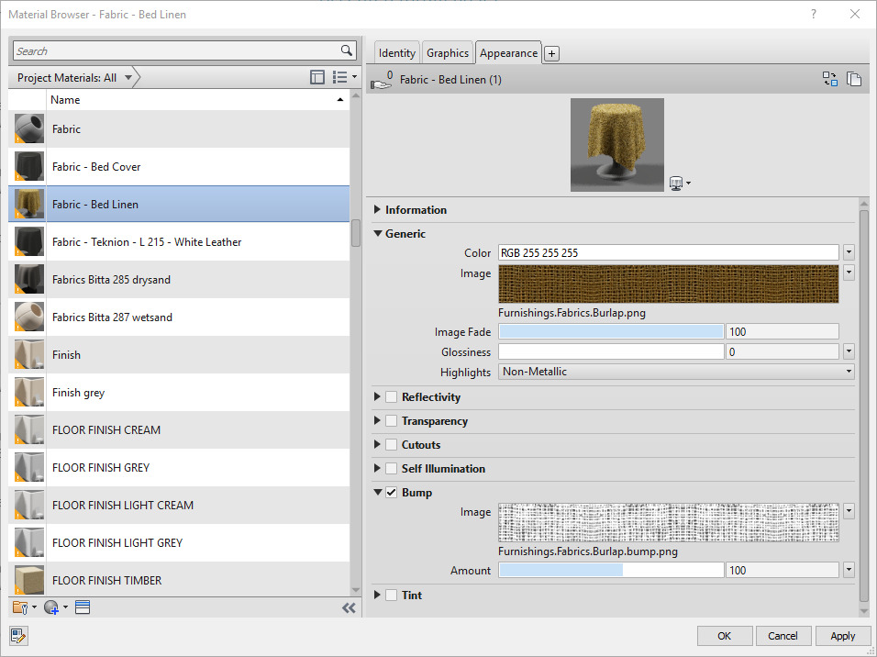
Task: Open the Asset Browser from the bottom-left icon
Action: (17, 635)
